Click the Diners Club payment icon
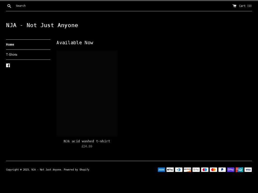 179,169
